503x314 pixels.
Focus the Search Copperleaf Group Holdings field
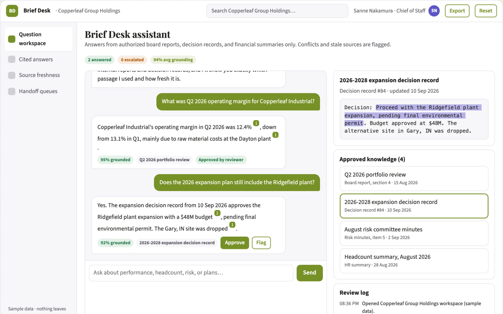click(277, 11)
